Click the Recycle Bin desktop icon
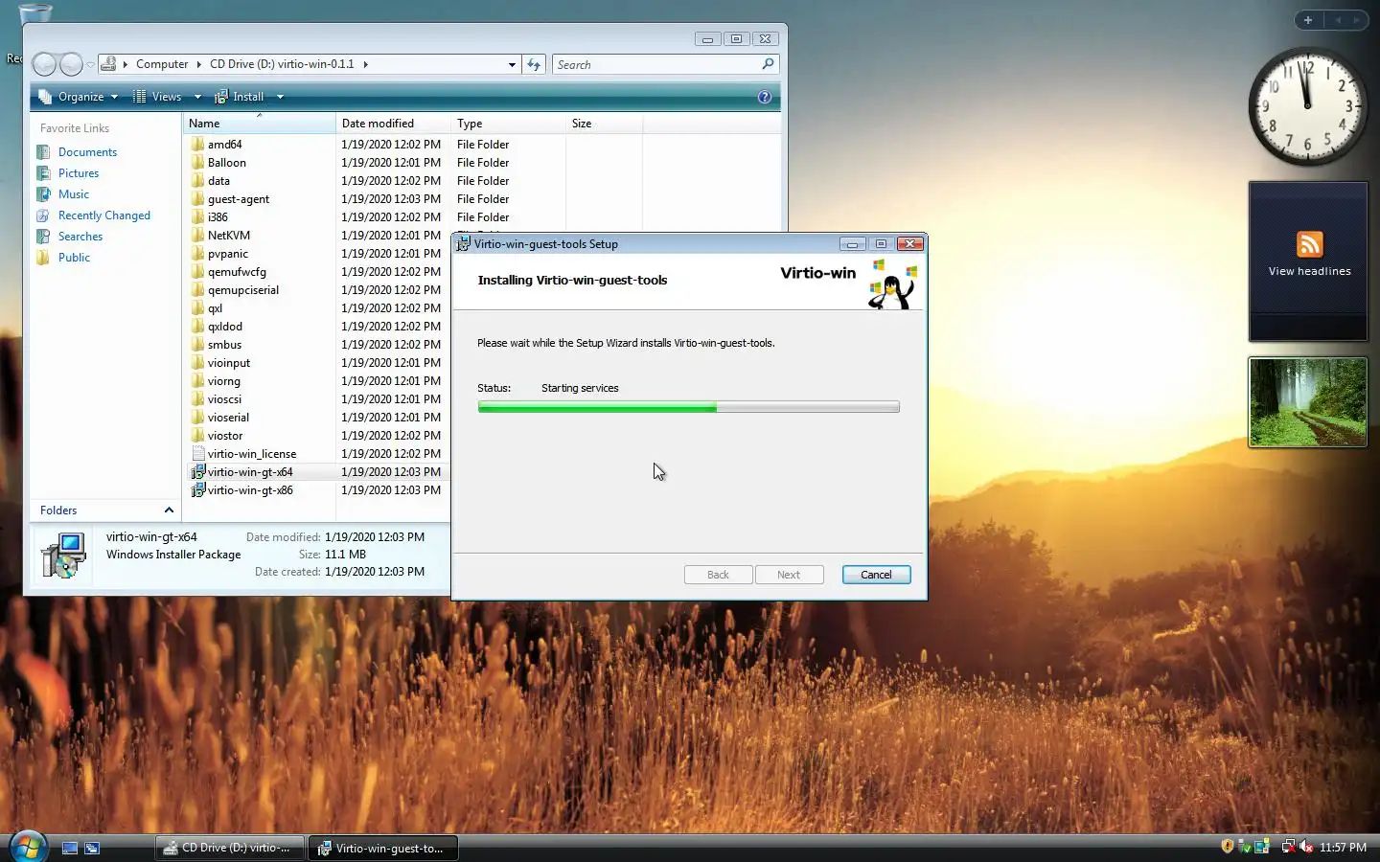This screenshot has height=862, width=1380. pyautogui.click(x=35, y=13)
